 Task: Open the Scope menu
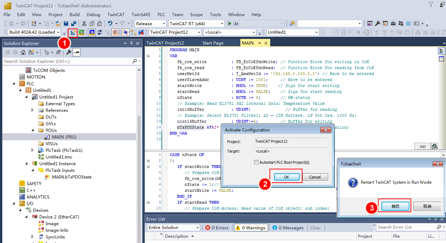[197, 14]
